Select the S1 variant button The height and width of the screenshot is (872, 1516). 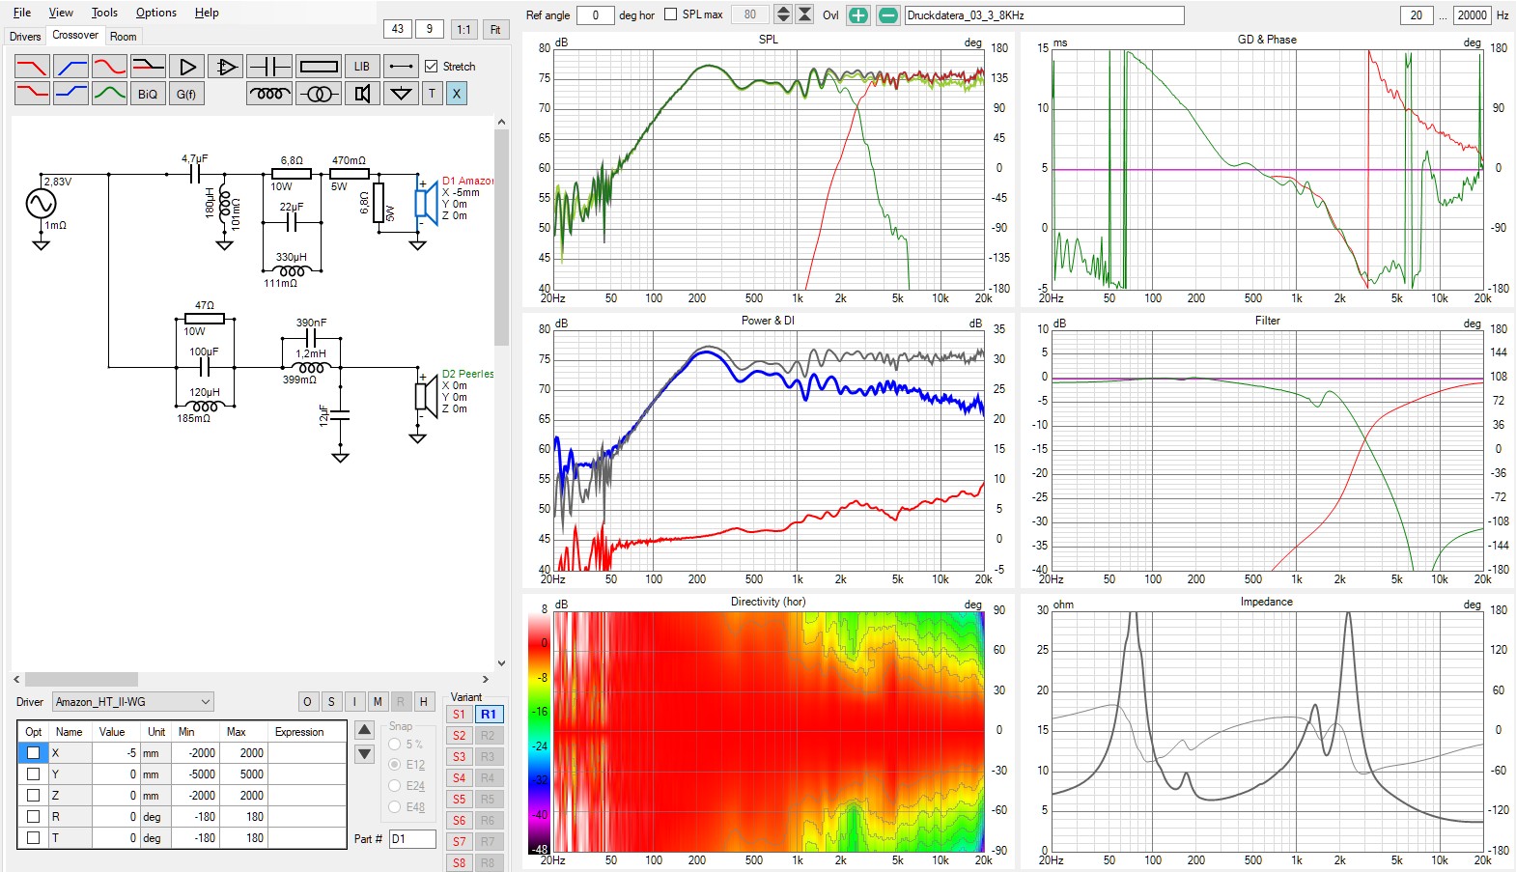coord(459,715)
